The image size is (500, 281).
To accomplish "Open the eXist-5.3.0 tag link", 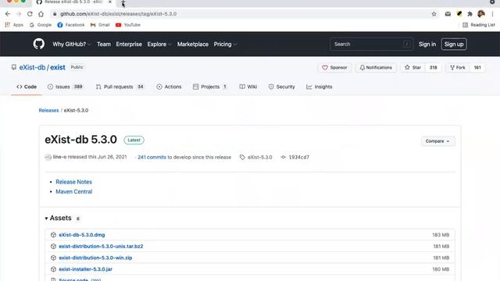I will pyautogui.click(x=256, y=157).
